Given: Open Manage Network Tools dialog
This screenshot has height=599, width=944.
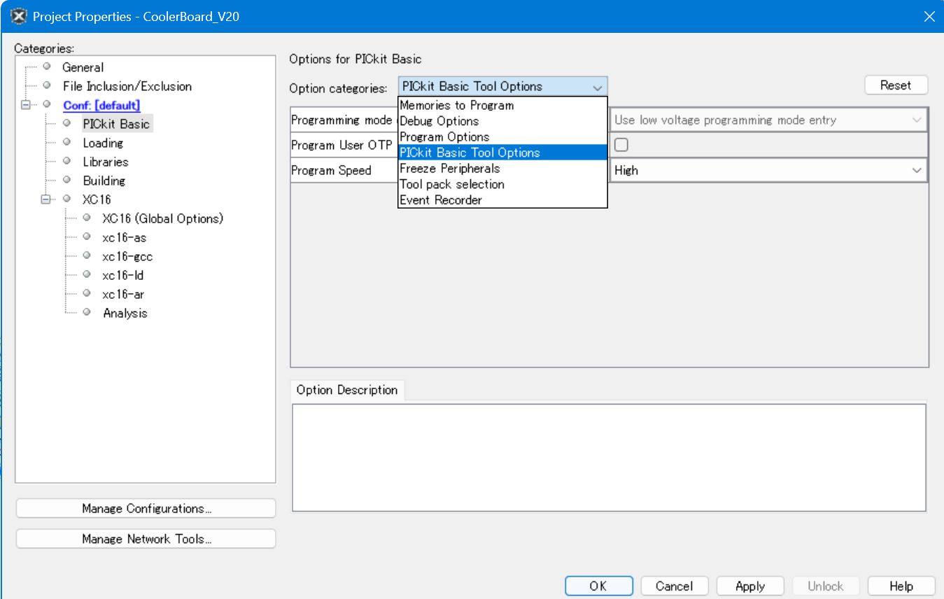Looking at the screenshot, I should pyautogui.click(x=146, y=539).
